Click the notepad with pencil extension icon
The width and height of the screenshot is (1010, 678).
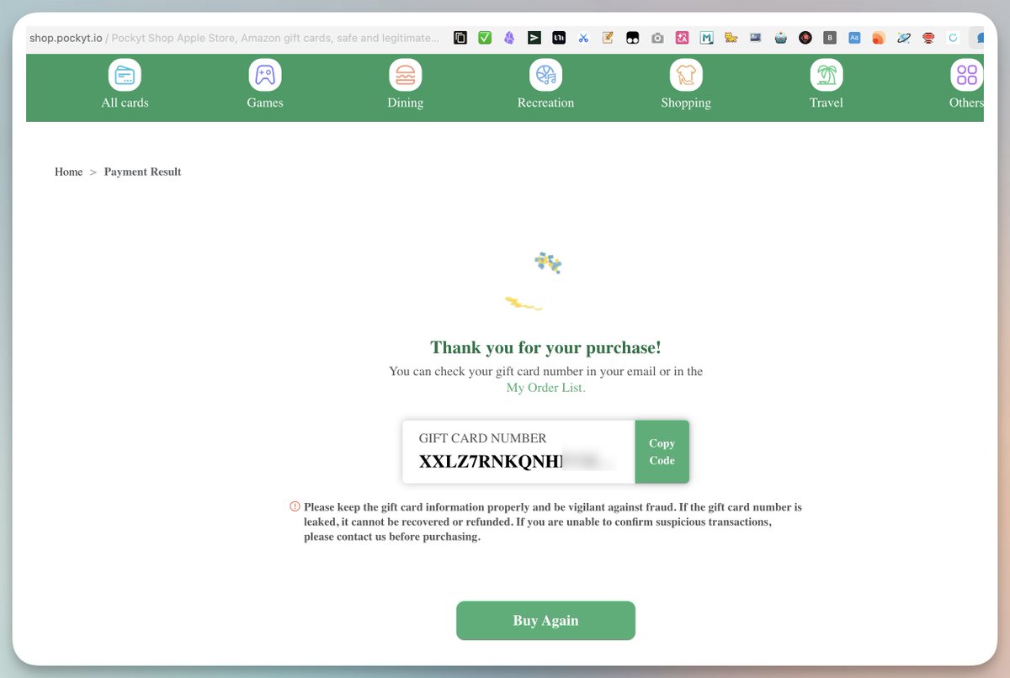(x=608, y=38)
